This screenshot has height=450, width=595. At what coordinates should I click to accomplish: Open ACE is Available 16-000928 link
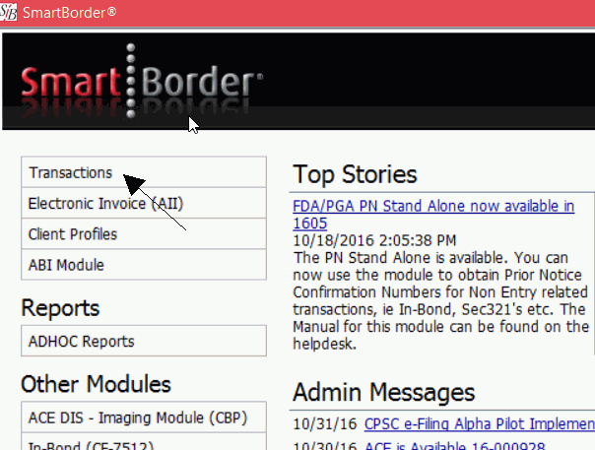[454, 445]
